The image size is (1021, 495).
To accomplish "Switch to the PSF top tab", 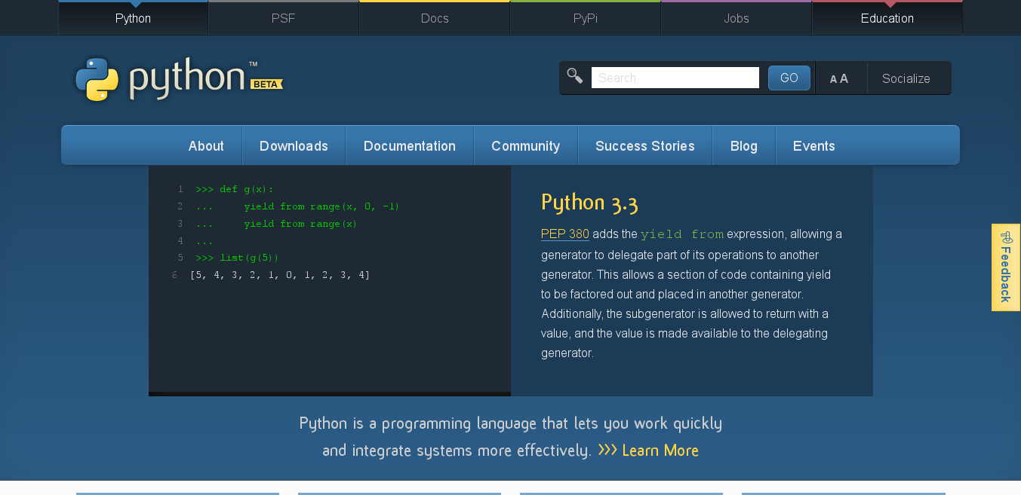I will click(x=284, y=18).
